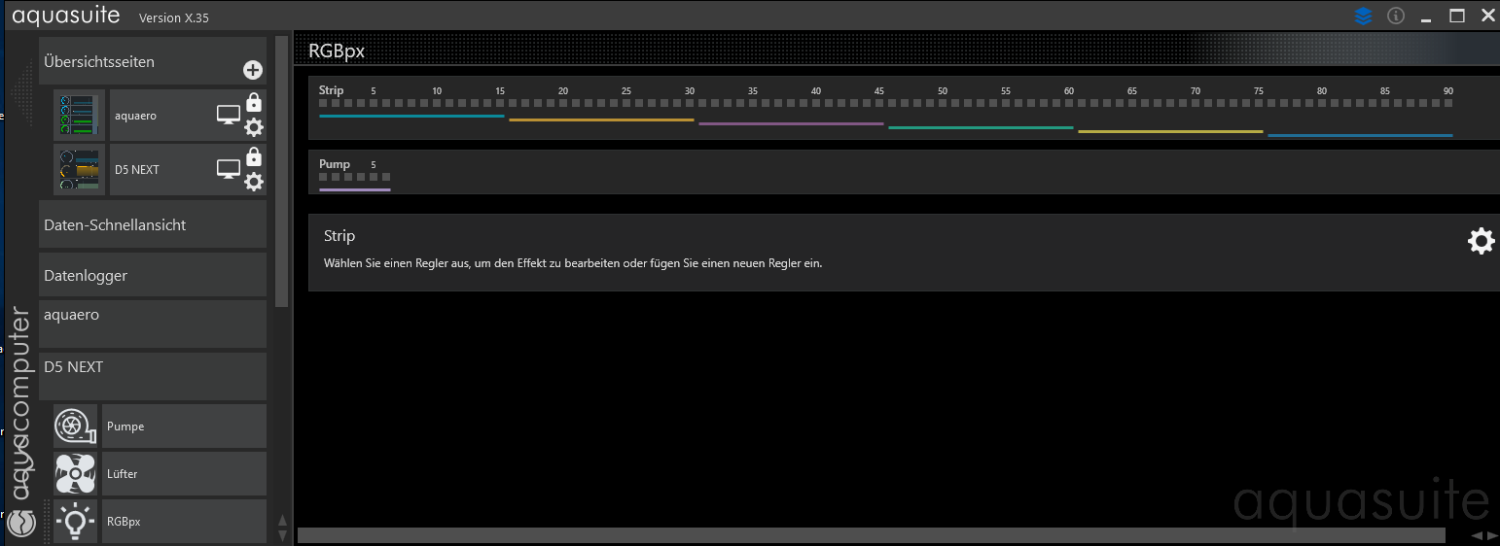Select the teal controller bar for LEDs 1-15
Screen dimensions: 1500x546
tap(411, 117)
